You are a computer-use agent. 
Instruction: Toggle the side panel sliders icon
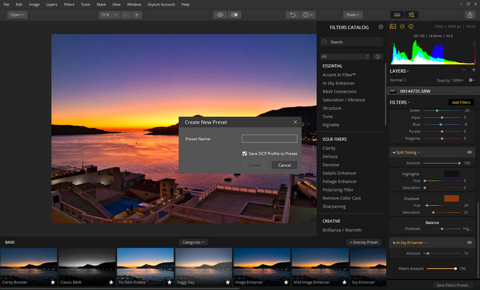click(x=411, y=15)
